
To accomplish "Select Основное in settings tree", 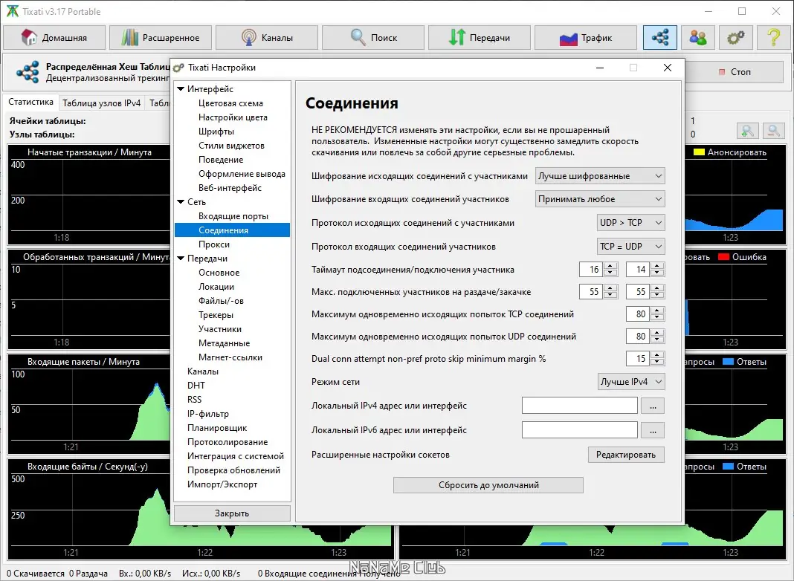I will click(219, 273).
